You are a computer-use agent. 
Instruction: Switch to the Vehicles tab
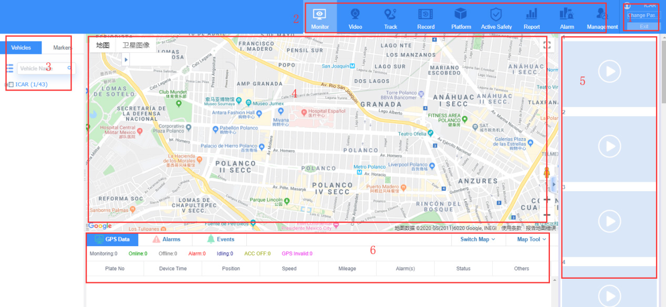(x=21, y=48)
